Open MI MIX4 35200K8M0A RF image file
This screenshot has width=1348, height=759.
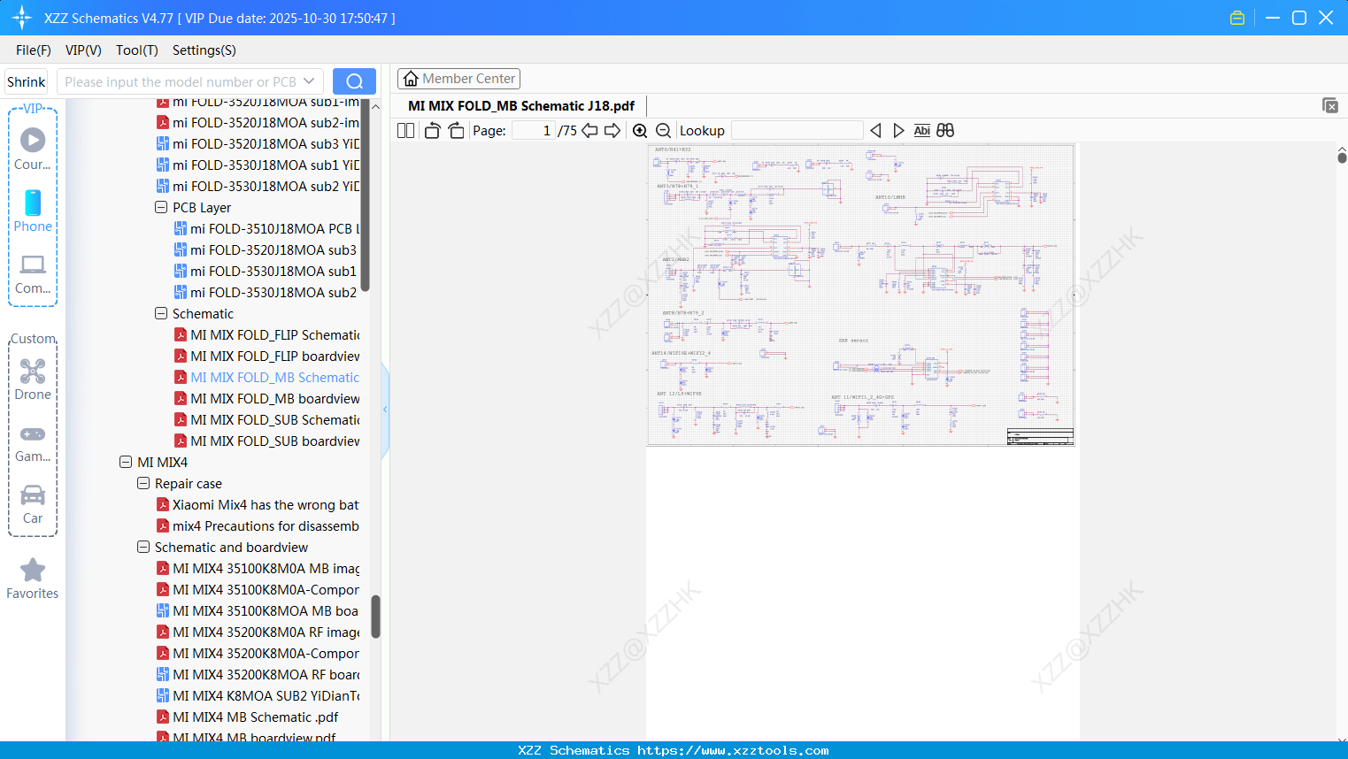click(x=258, y=632)
